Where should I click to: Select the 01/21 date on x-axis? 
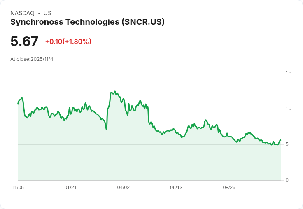[70, 188]
